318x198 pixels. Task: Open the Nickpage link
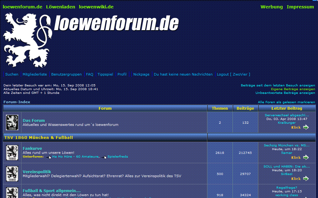coord(141,74)
